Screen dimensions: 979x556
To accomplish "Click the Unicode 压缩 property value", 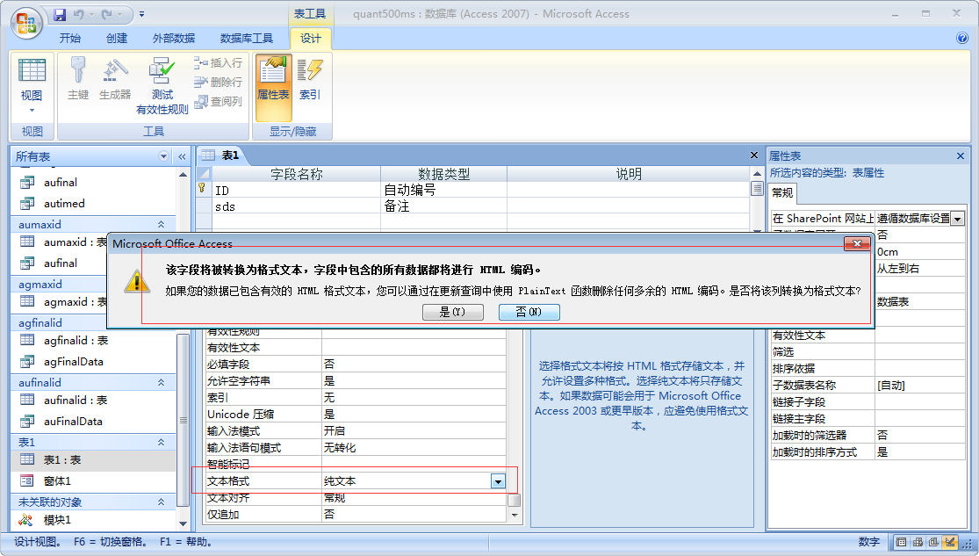I will (414, 415).
